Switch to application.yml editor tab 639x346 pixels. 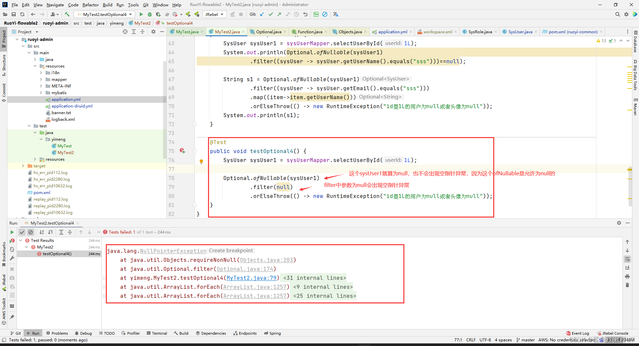392,32
